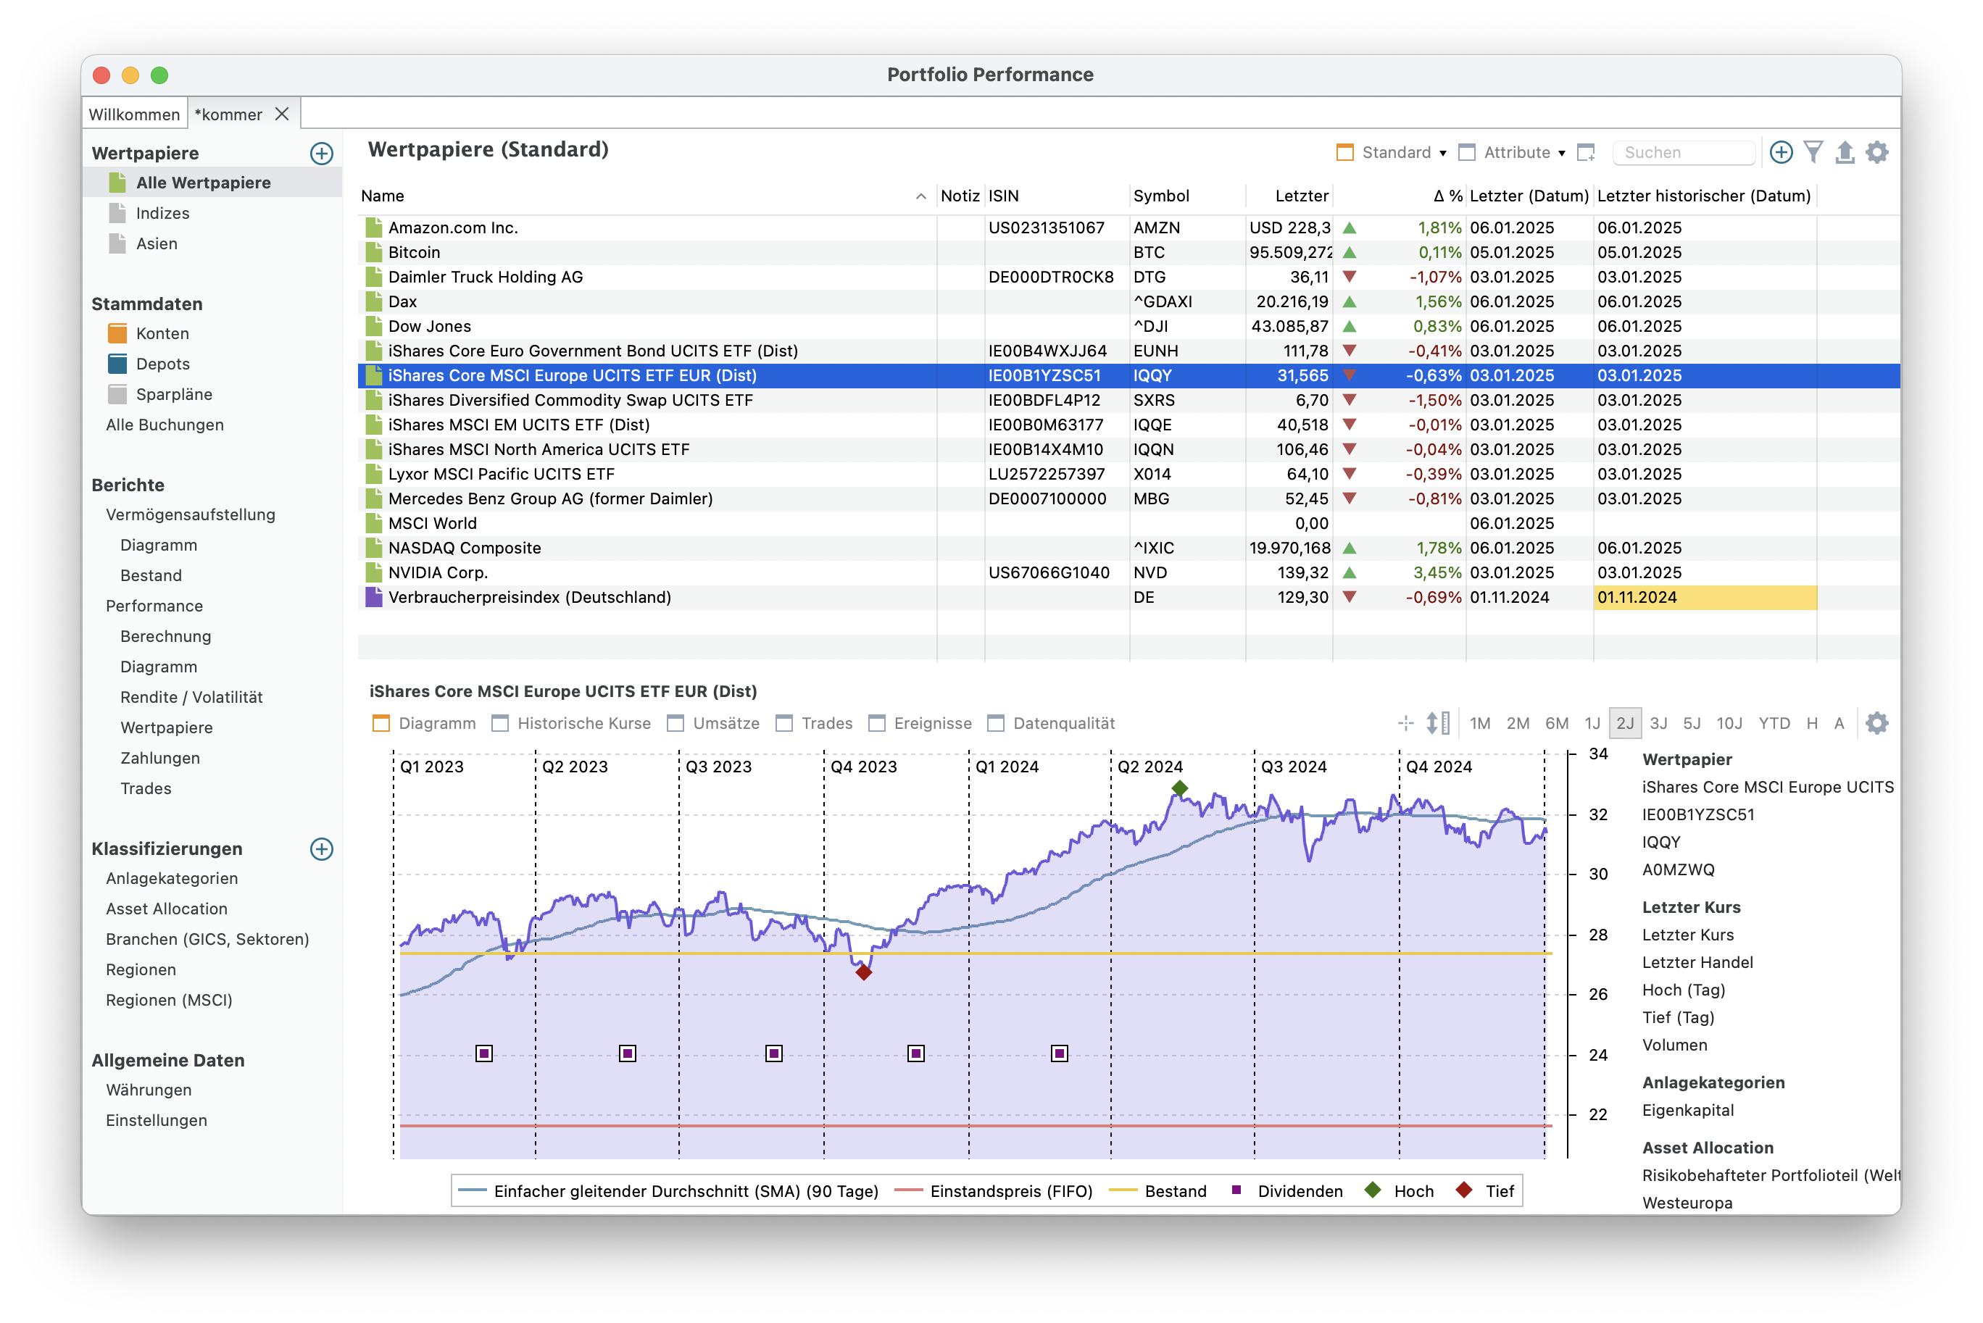
Task: Open Alle Buchungen
Action: click(x=165, y=425)
